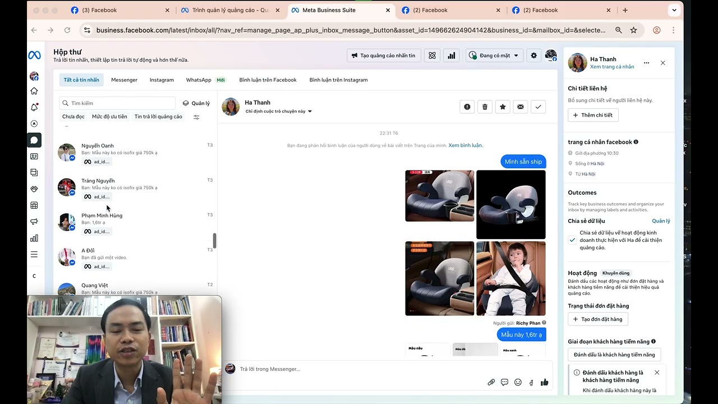Open the Ads megaphone icon in the sidebar
This screenshot has height=404, width=718.
[34, 222]
